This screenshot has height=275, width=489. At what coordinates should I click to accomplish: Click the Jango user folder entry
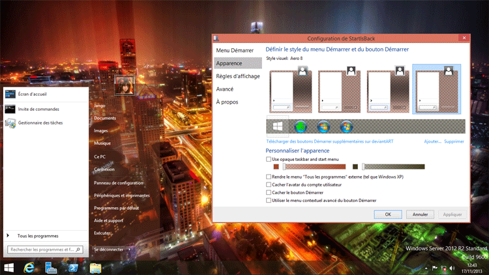(100, 106)
